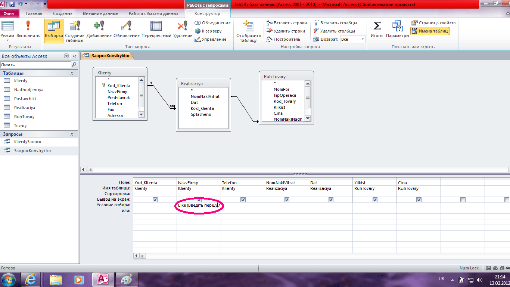This screenshot has width=510, height=287.
Task: Click Вставить столбцы in ribbon
Action: pos(335,23)
